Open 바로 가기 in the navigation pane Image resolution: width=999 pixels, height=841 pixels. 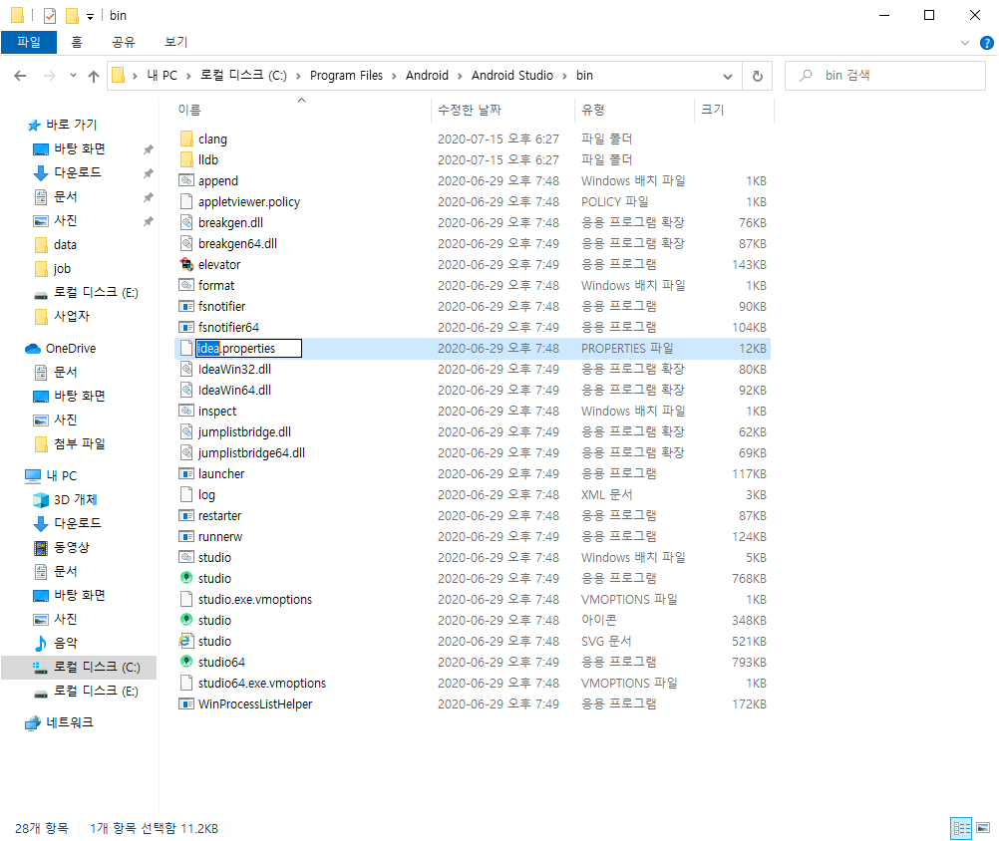pyautogui.click(x=71, y=125)
